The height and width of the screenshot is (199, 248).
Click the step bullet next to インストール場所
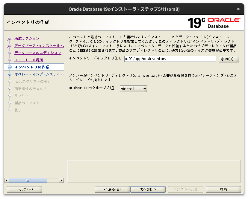[x=10, y=60]
